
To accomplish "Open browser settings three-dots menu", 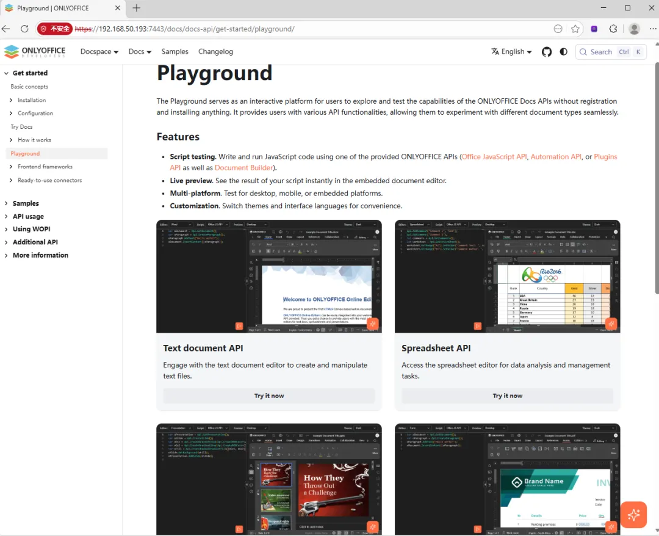I will point(653,29).
